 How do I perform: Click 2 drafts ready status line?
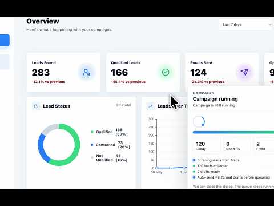(207, 172)
